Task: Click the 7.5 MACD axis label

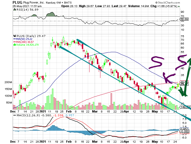Action: pos(184,119)
